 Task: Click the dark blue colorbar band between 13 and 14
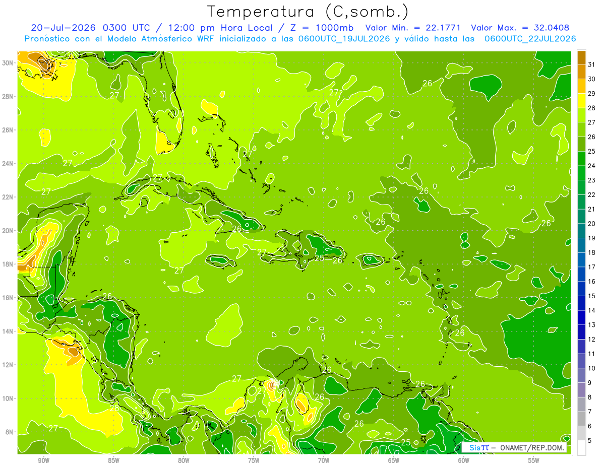(x=581, y=317)
